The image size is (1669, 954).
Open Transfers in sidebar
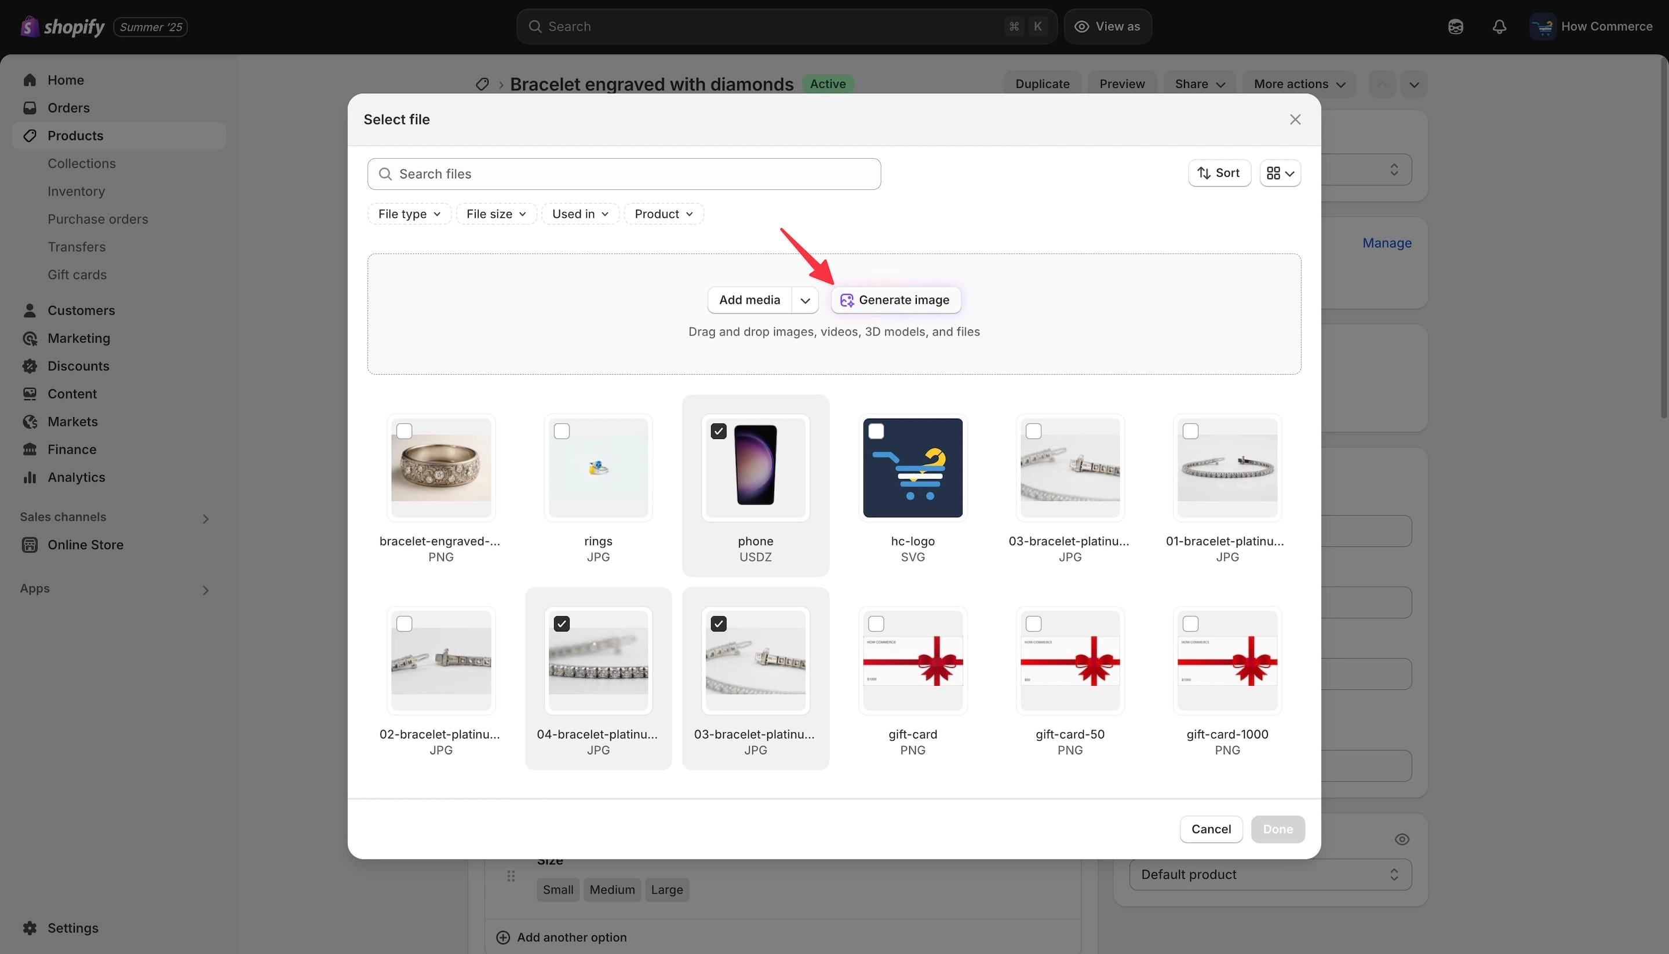point(76,247)
